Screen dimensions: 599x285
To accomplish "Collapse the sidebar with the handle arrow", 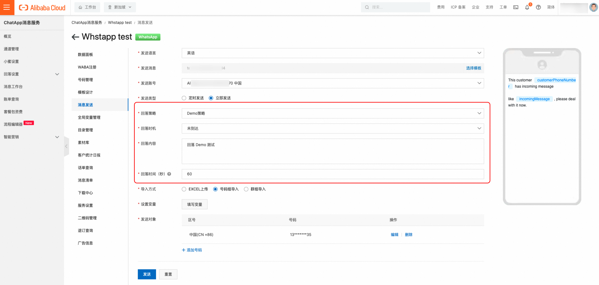I will (66, 146).
